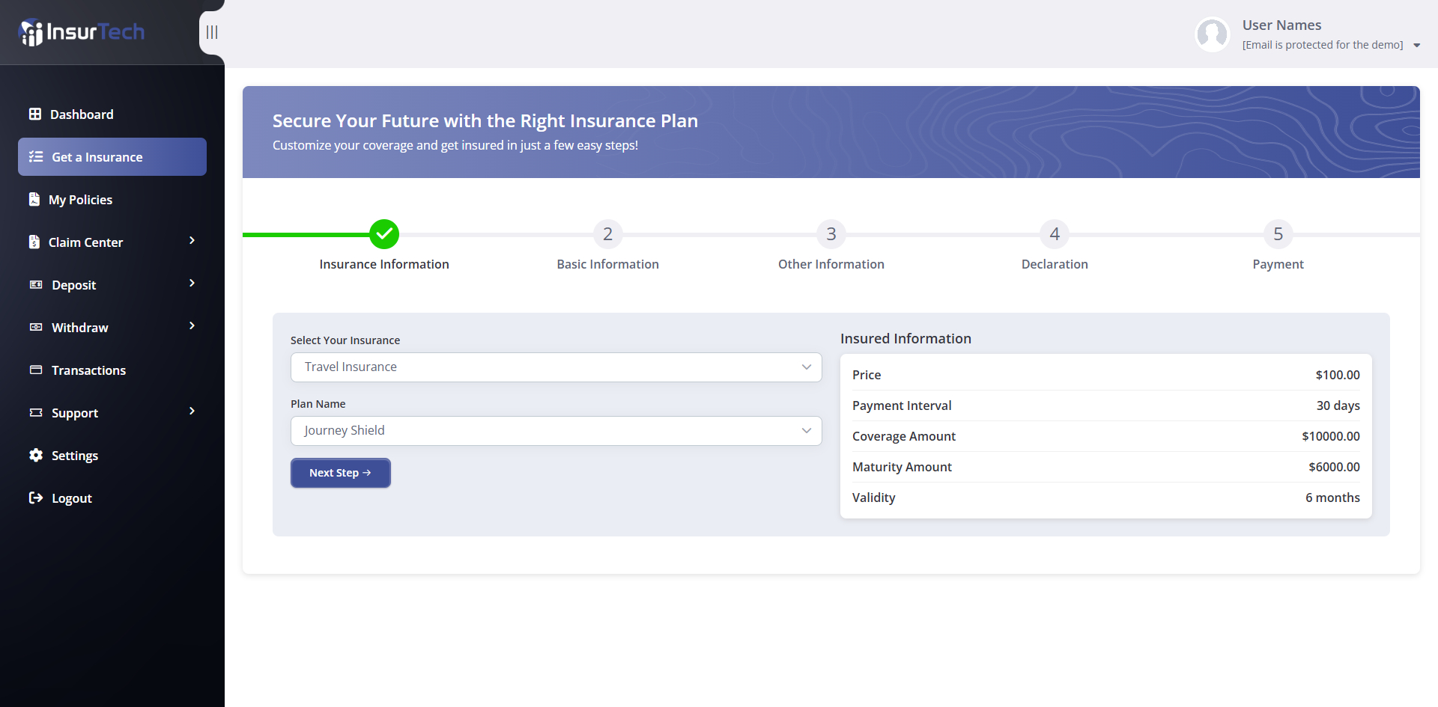The width and height of the screenshot is (1438, 707).
Task: Click the Transactions card icon
Action: point(36,370)
